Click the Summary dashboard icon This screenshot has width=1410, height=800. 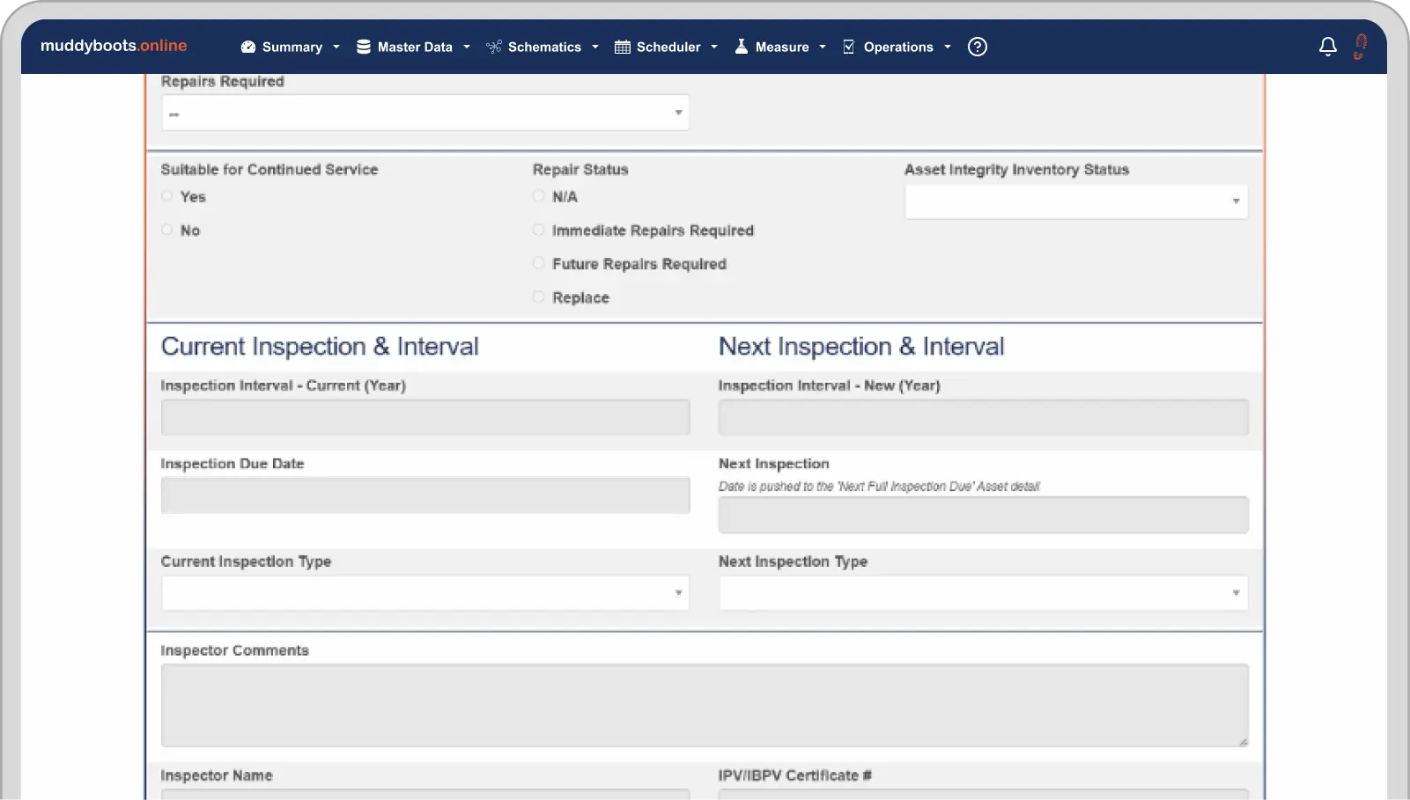click(x=248, y=47)
